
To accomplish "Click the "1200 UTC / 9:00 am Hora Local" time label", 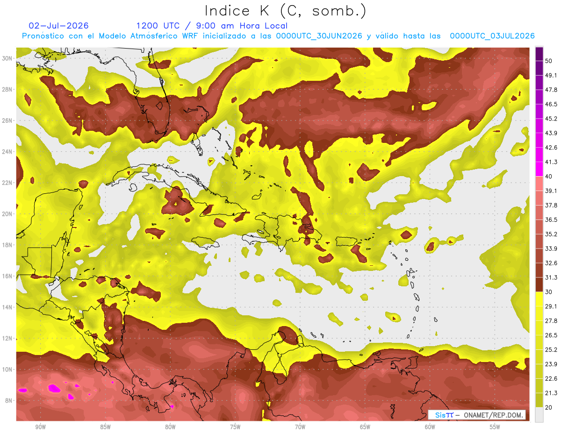I will 212,26.
